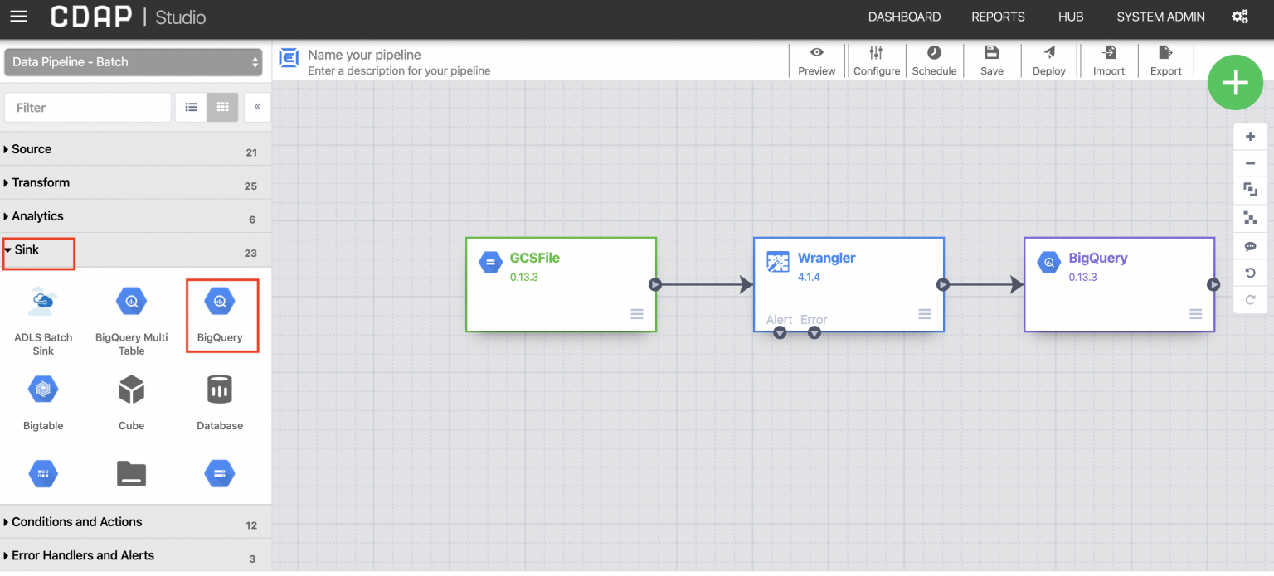
Task: Deploy the current pipeline
Action: tap(1048, 61)
